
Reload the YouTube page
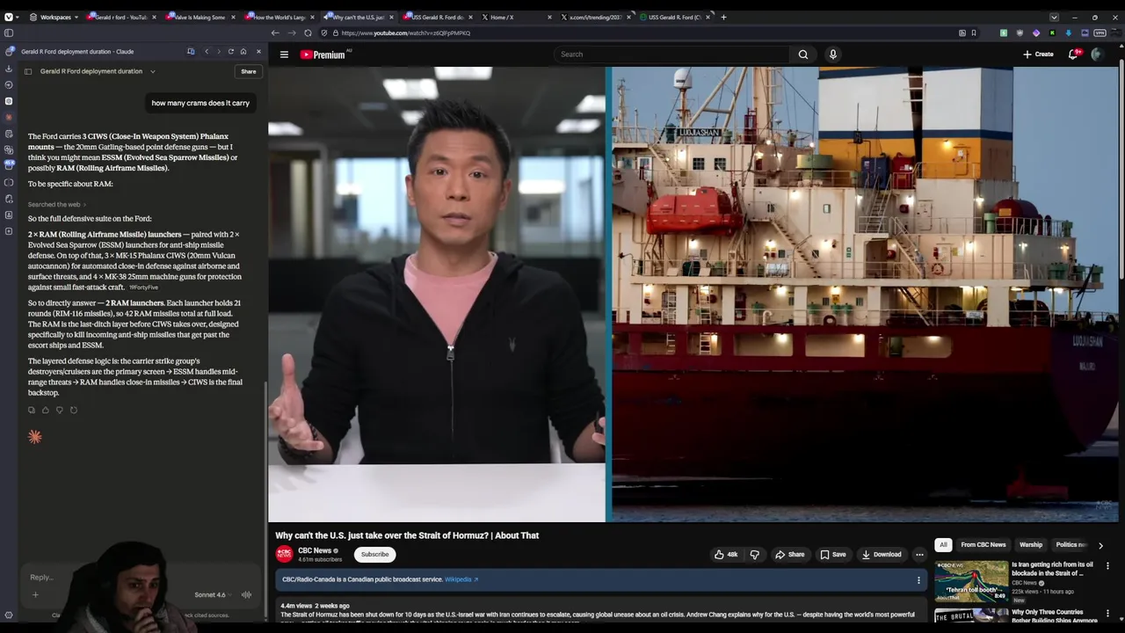click(x=308, y=33)
